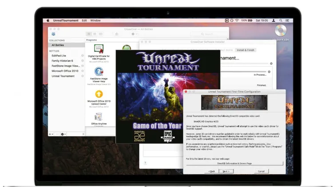This screenshot has height=187, width=333.
Task: Open the user account menu icon
Action: click(274, 20)
